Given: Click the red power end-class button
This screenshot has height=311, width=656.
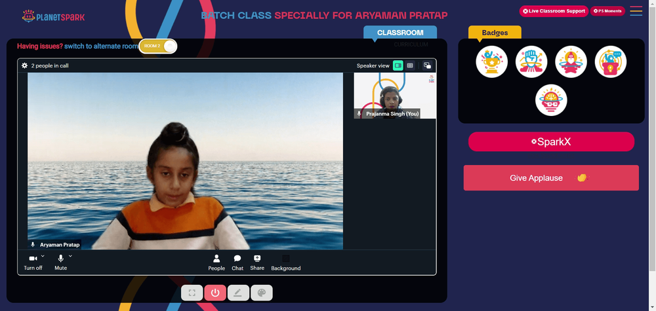Looking at the screenshot, I should point(215,293).
